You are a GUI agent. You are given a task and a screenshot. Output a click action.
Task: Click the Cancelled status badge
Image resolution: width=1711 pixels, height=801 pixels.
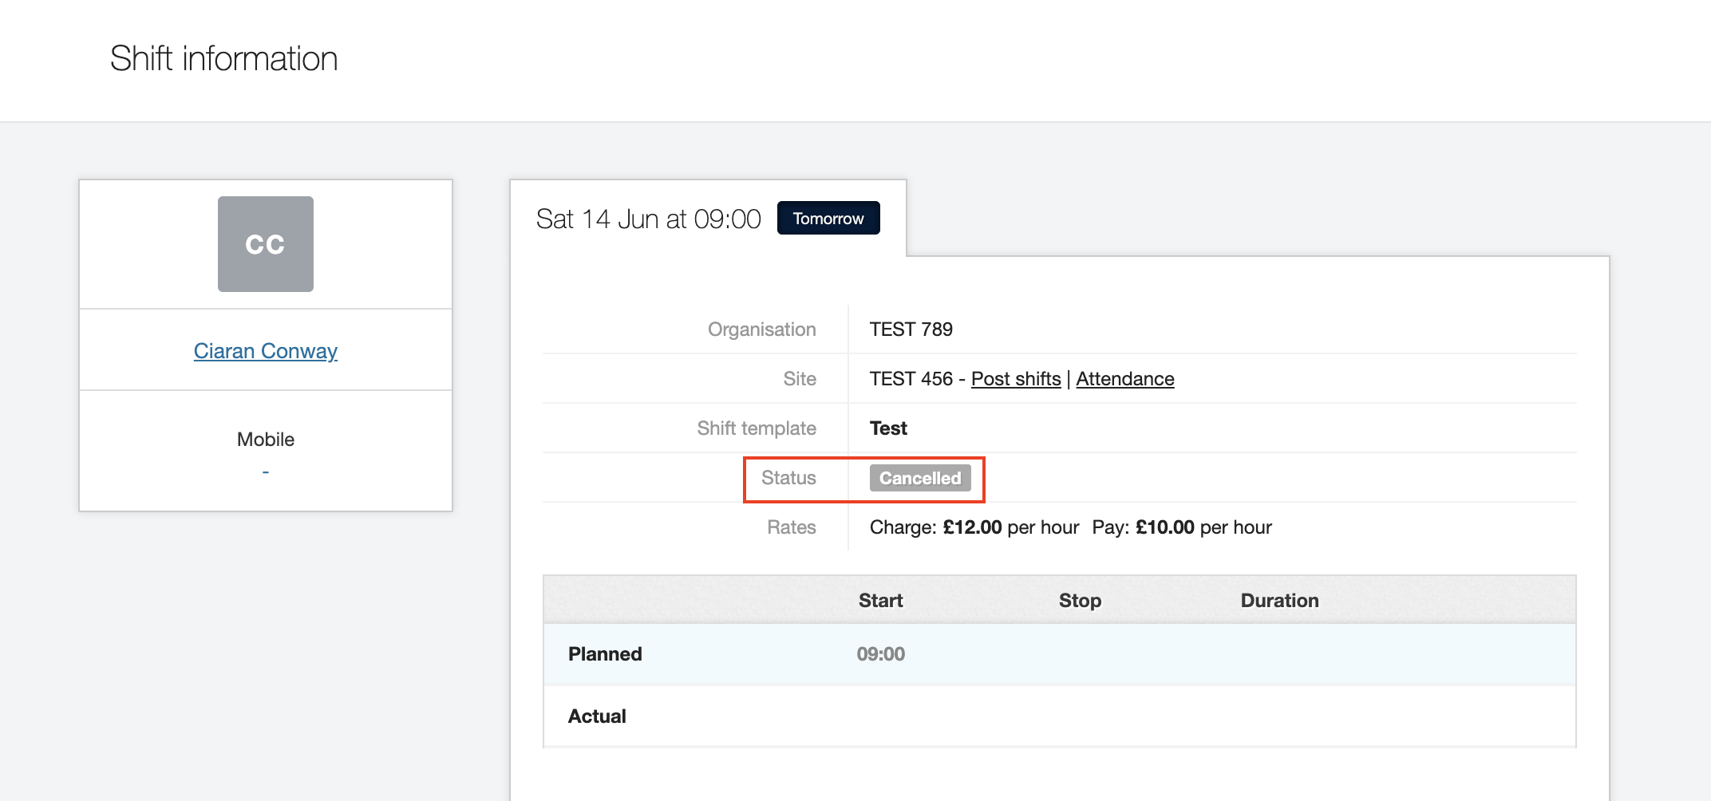pos(919,478)
